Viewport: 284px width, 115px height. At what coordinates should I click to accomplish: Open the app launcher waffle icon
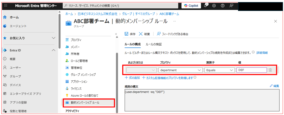coord(6,6)
